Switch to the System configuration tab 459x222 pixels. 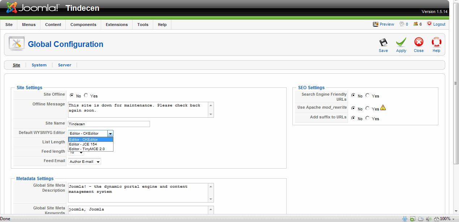(39, 65)
